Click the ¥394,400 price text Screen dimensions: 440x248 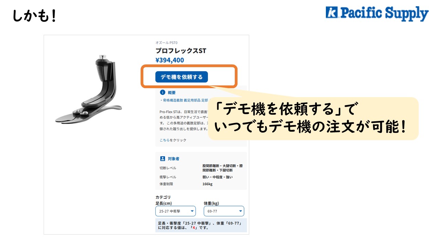click(169, 60)
